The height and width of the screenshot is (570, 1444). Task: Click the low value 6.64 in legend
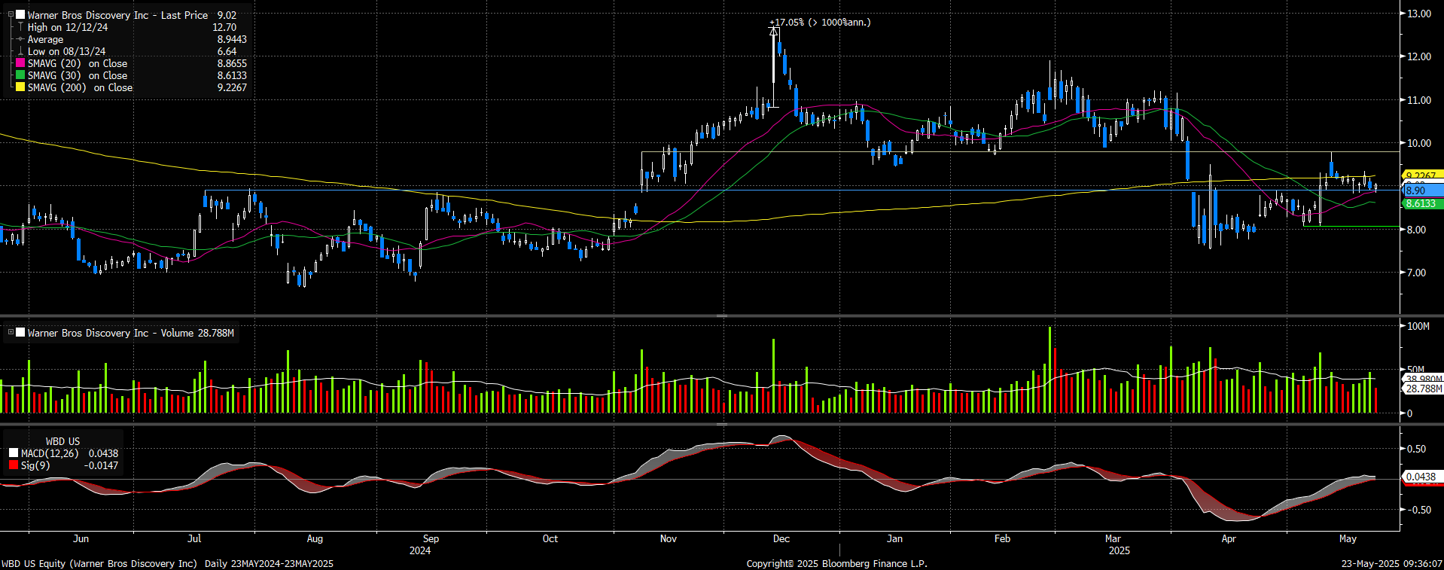[x=227, y=51]
